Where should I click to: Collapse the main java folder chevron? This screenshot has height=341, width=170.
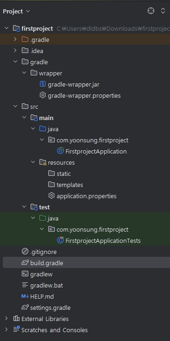coord(33,128)
